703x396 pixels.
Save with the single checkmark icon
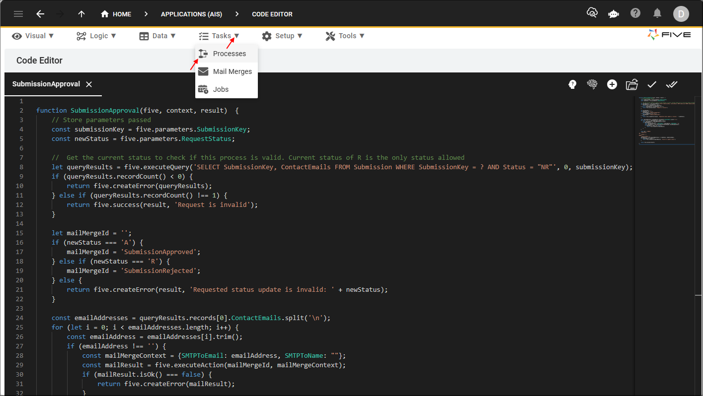[x=652, y=84]
